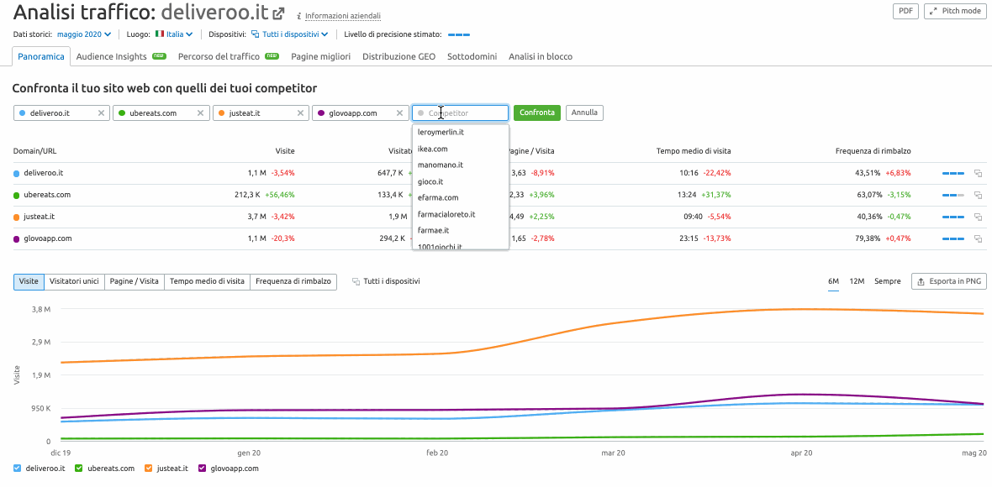Click Esporta in PNG button
The image size is (992, 487).
949,282
